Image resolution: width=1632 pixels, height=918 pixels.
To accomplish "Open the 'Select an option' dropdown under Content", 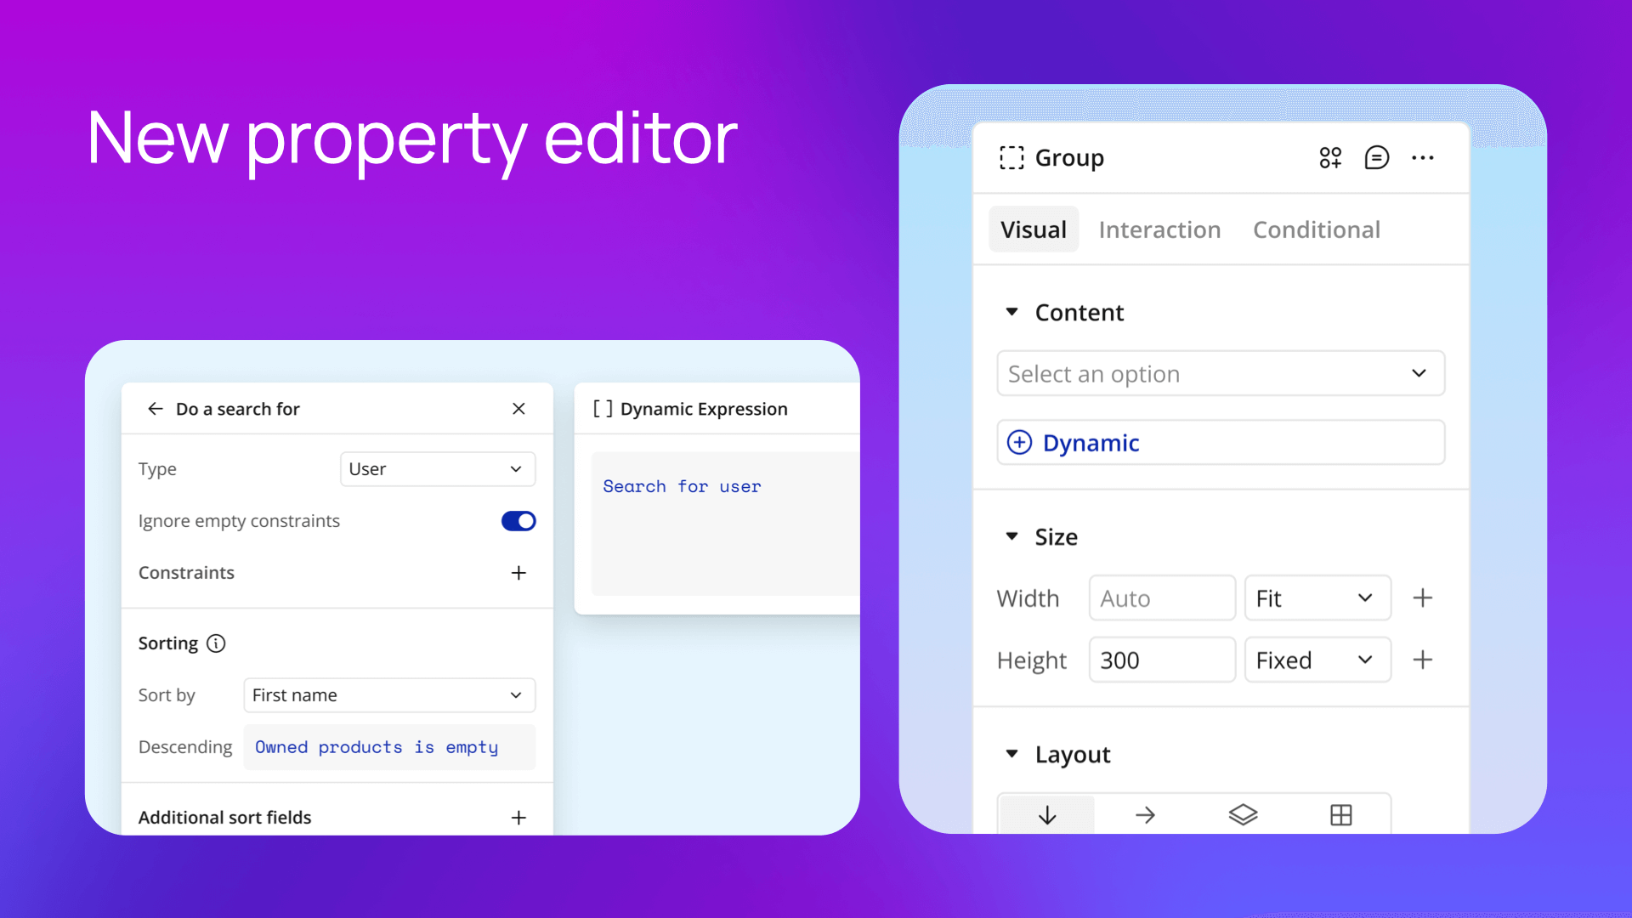I will [x=1220, y=373].
